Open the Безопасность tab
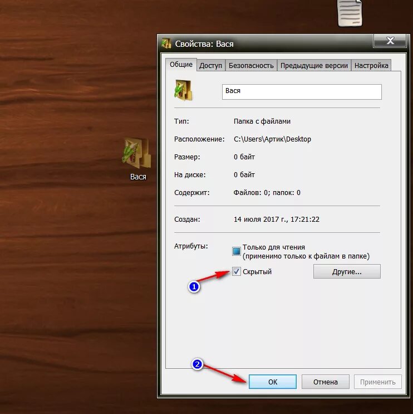Viewport: 413px width, 414px height. 251,66
